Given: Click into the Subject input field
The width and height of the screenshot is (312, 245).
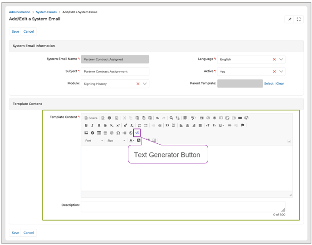Looking at the screenshot, I should point(115,72).
